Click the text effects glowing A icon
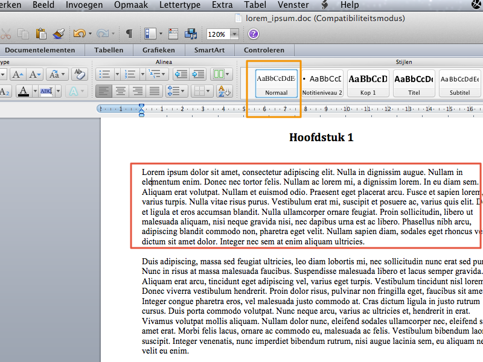 [x=73, y=91]
